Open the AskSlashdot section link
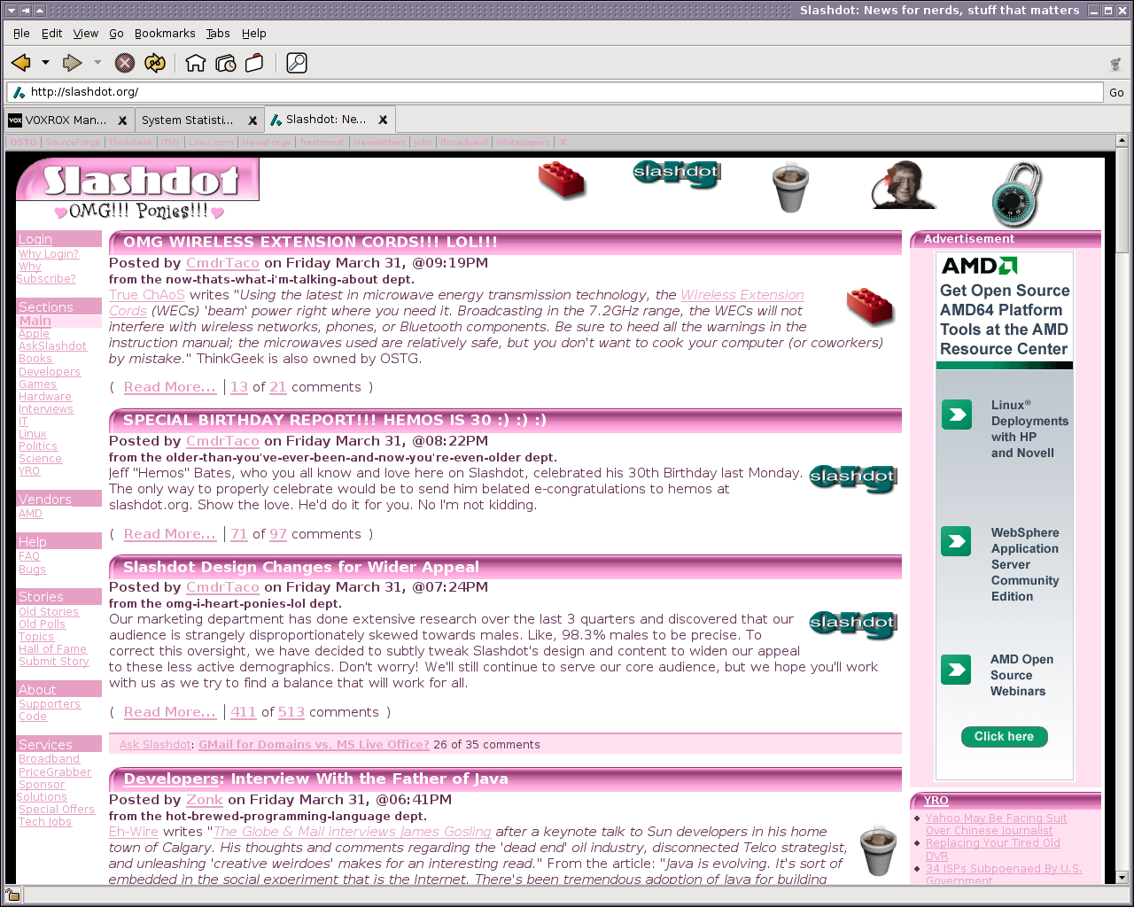 pyautogui.click(x=52, y=346)
